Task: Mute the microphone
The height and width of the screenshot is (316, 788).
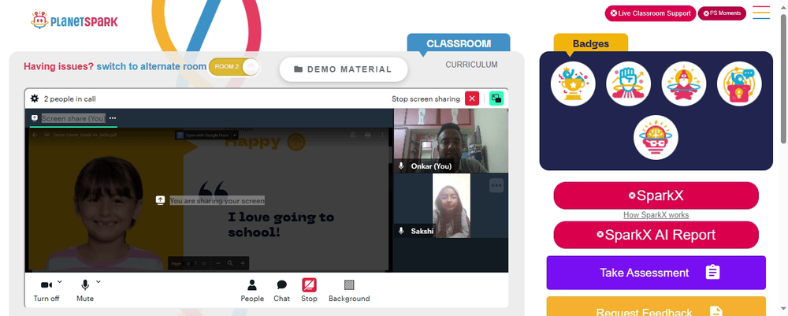Action: (85, 290)
